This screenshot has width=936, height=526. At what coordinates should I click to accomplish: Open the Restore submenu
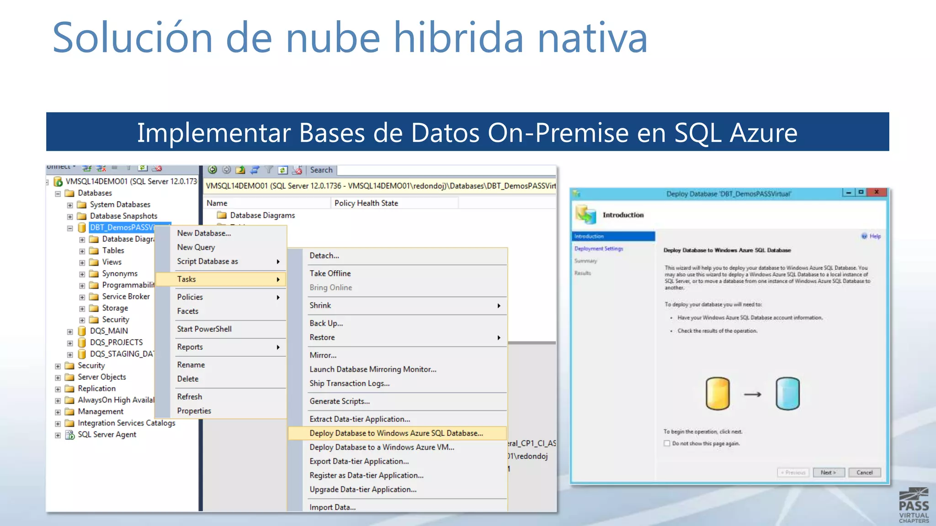398,337
